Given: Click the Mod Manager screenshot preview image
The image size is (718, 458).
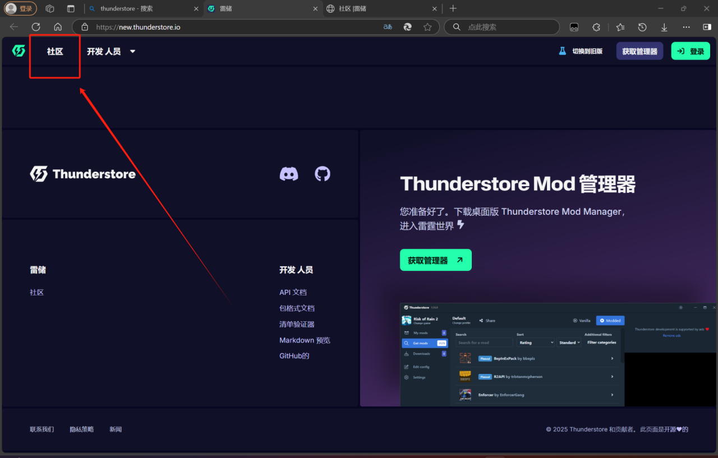Looking at the screenshot, I should tap(558, 354).
